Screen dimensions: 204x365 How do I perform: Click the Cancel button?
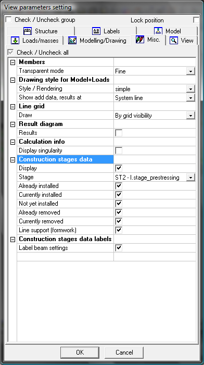coord(124,352)
